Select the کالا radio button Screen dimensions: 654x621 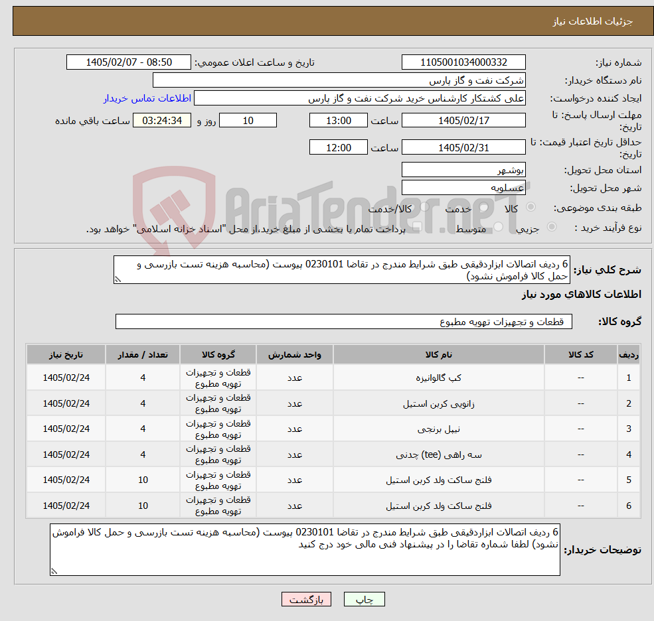[x=531, y=207]
